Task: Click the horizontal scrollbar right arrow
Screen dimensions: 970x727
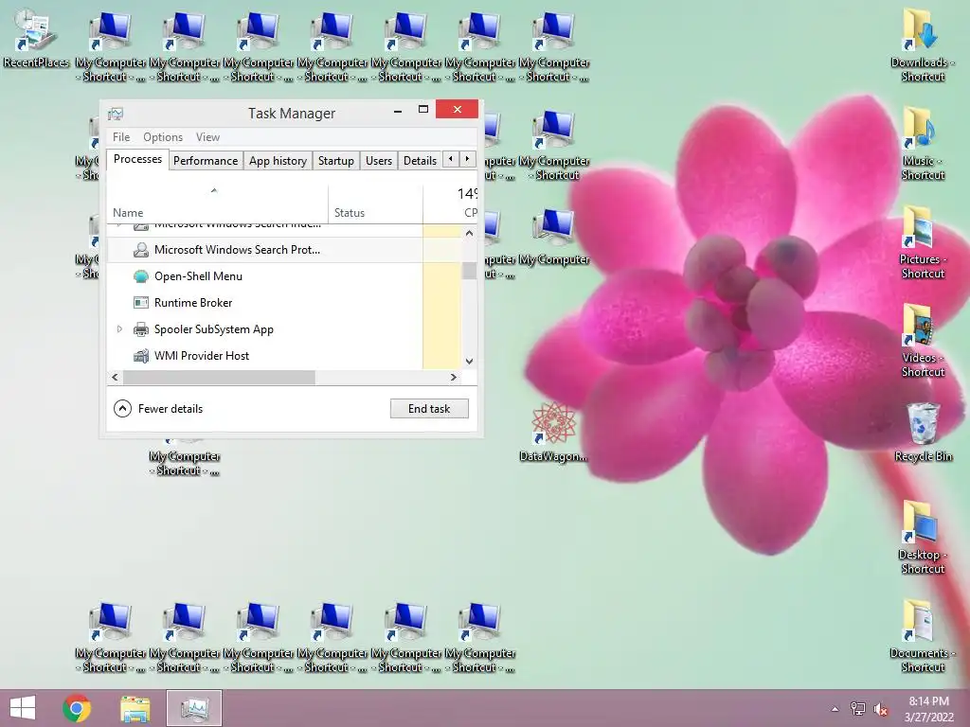Action: coord(454,377)
